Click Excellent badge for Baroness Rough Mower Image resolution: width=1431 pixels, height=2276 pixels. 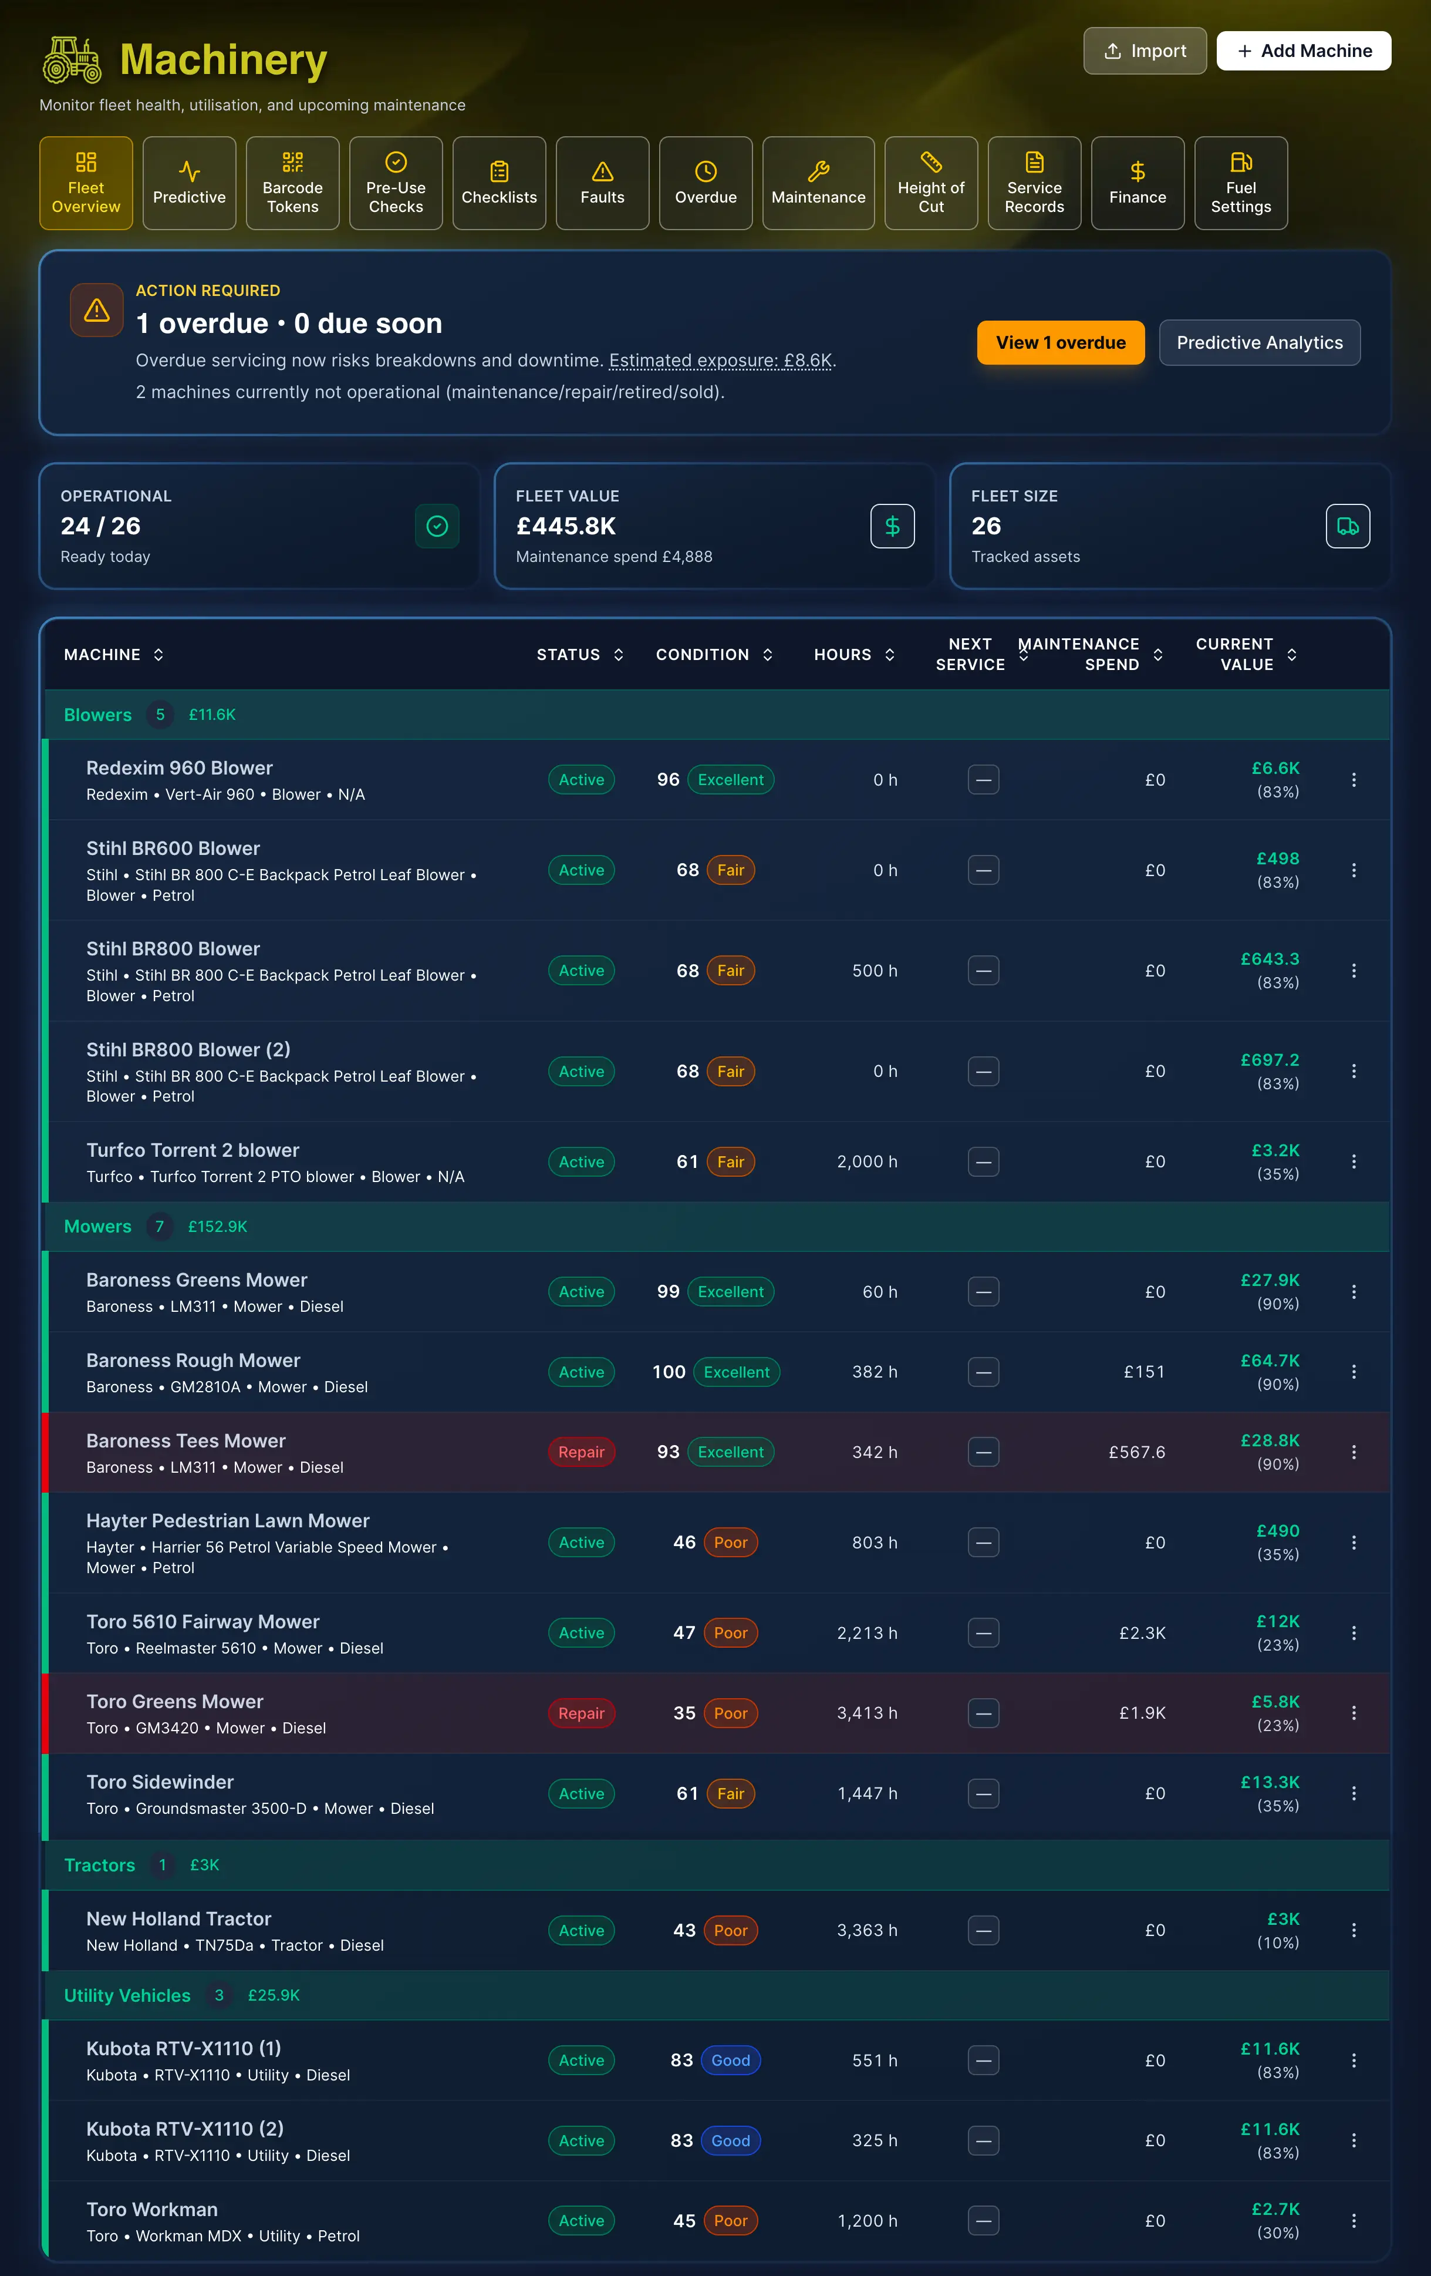(737, 1372)
